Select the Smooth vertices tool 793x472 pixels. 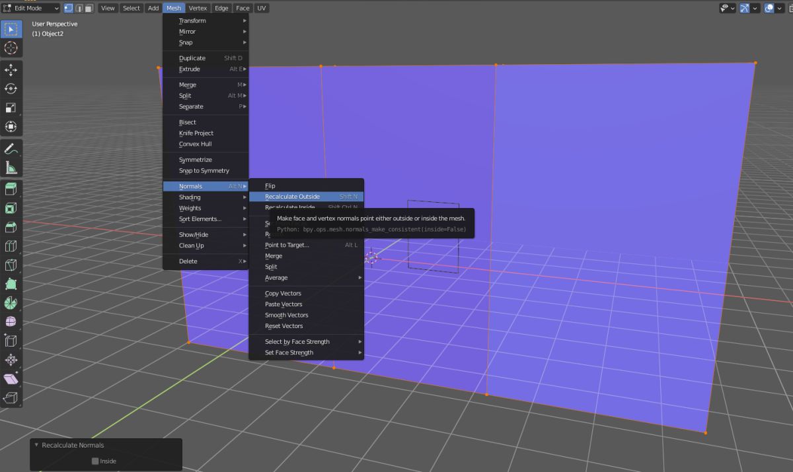11,322
